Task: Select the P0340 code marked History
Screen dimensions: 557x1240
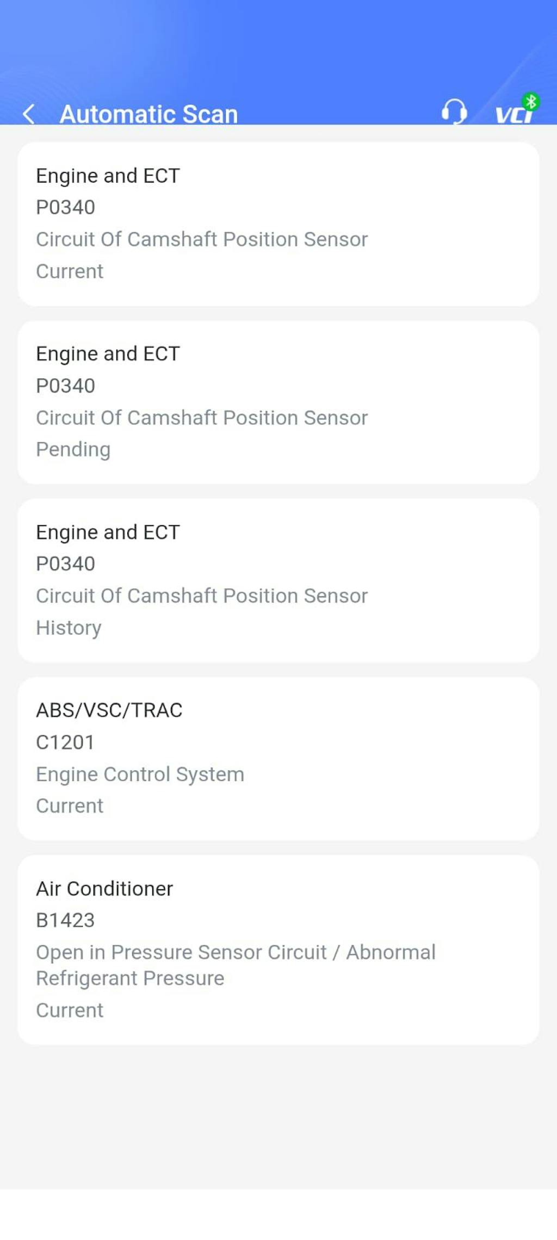Action: (65, 563)
